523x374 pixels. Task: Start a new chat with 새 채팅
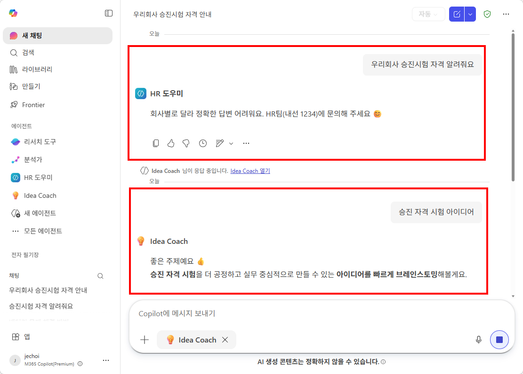(x=58, y=36)
